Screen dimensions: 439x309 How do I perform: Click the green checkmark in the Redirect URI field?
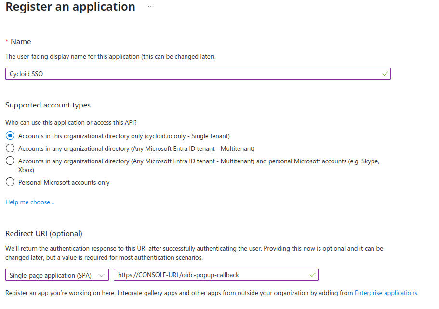(312, 275)
